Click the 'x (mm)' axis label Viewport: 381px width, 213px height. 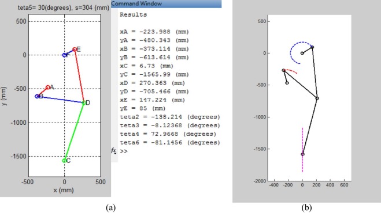tap(64, 190)
